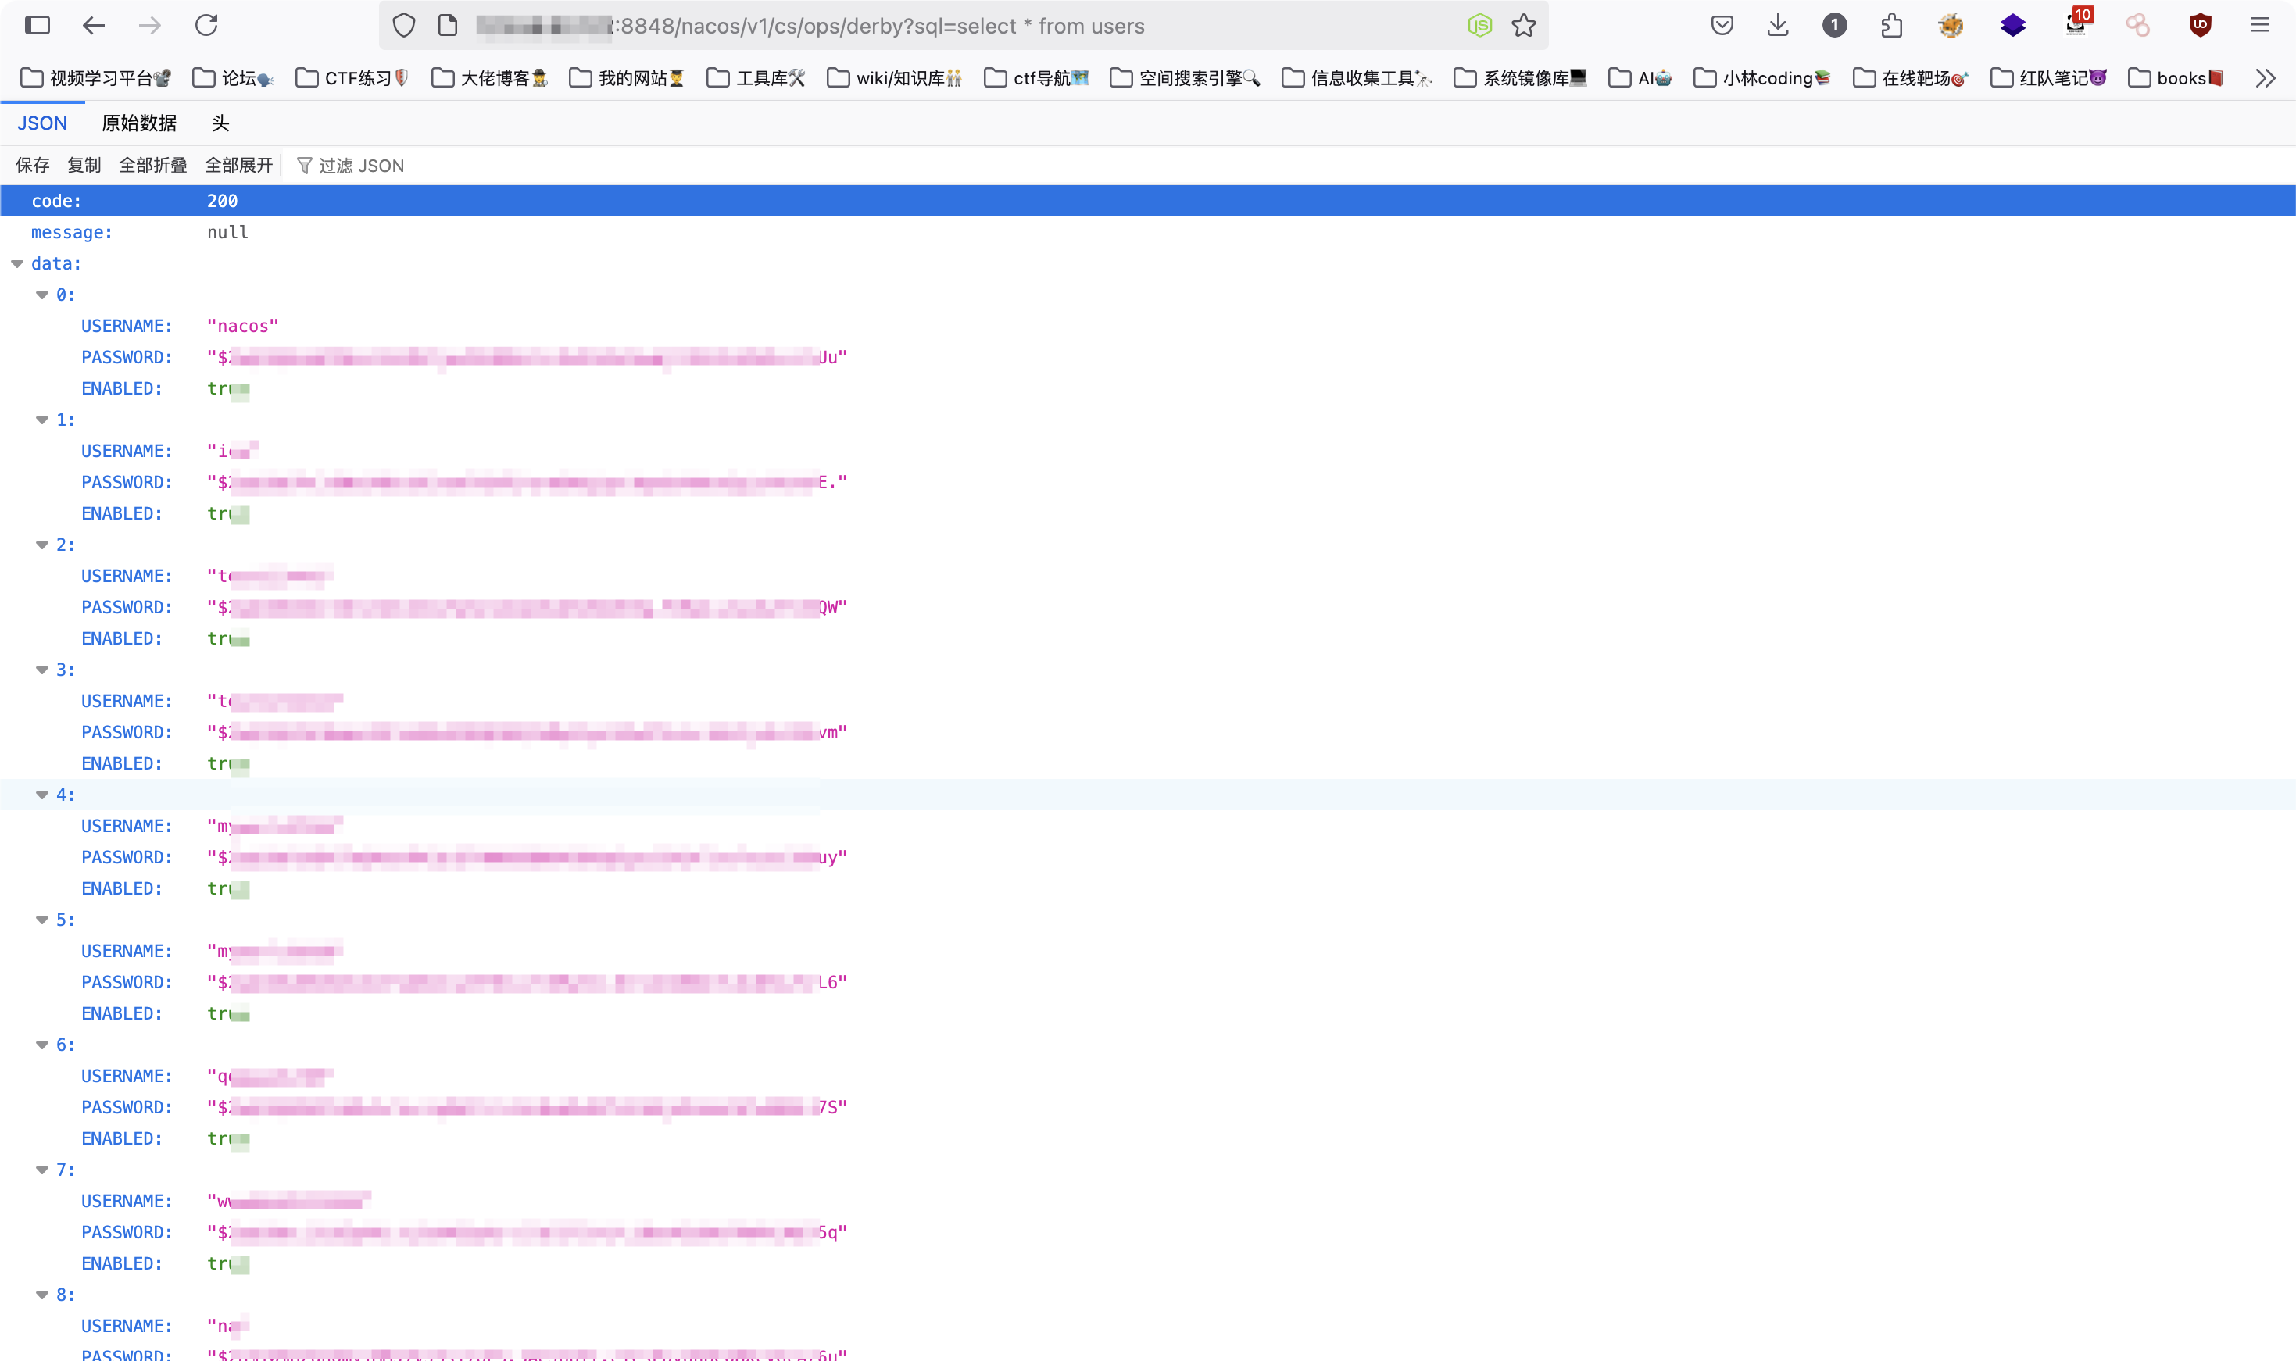Open the Extensions puzzle icon
2296x1361 pixels.
pyautogui.click(x=1891, y=26)
